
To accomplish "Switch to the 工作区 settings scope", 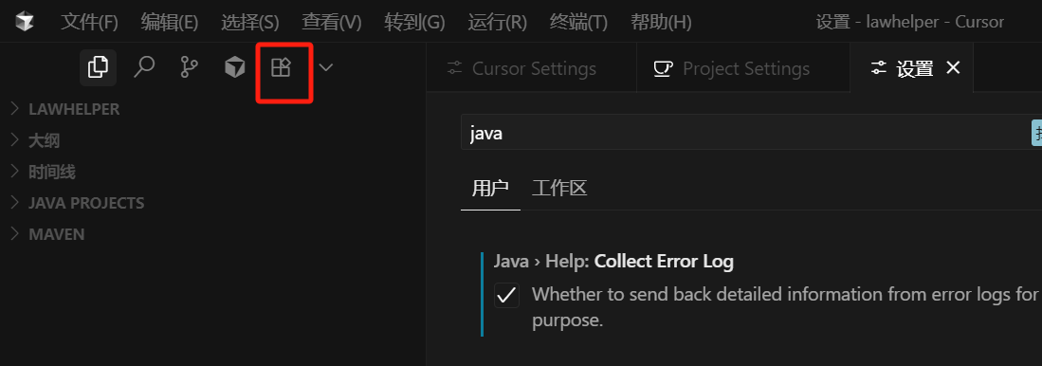I will [x=558, y=188].
